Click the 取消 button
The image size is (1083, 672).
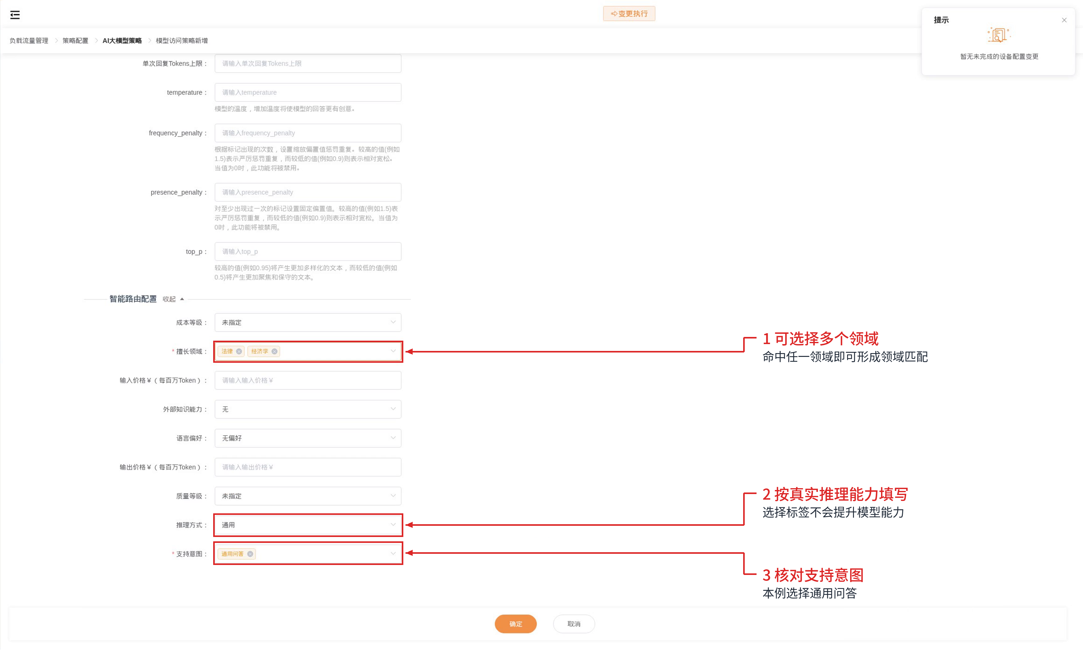click(x=574, y=623)
